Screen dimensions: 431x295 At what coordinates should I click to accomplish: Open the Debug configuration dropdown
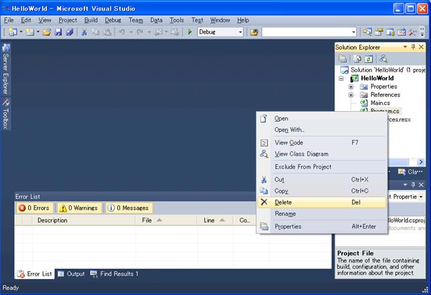pyautogui.click(x=240, y=32)
